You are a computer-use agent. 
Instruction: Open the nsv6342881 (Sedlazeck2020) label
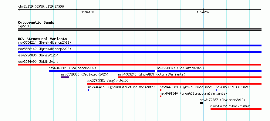coord(72,68)
